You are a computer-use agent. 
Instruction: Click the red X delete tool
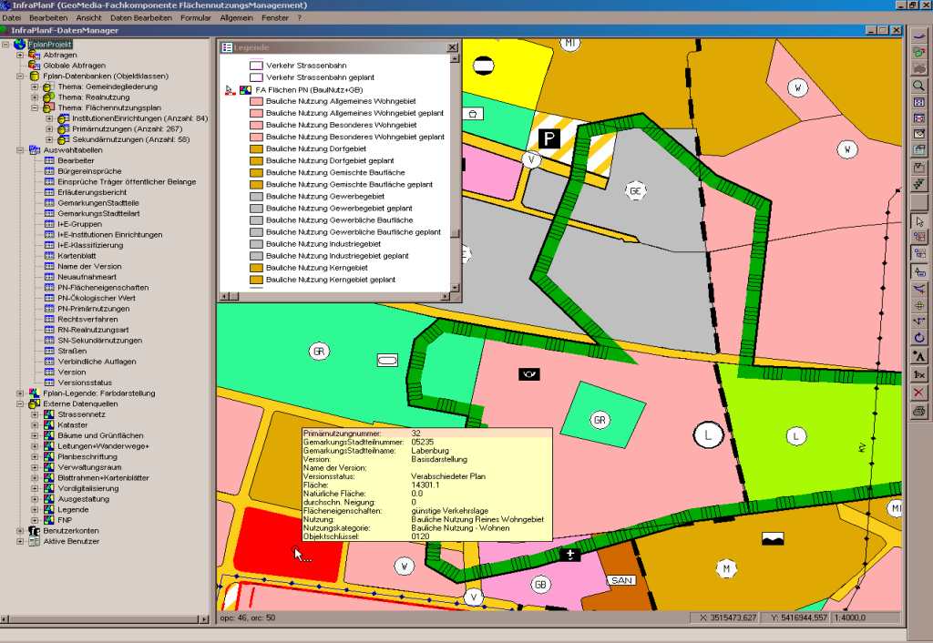[918, 393]
